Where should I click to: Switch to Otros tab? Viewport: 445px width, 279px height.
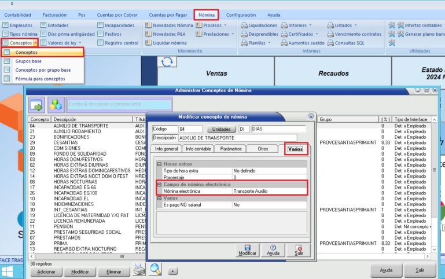(263, 149)
